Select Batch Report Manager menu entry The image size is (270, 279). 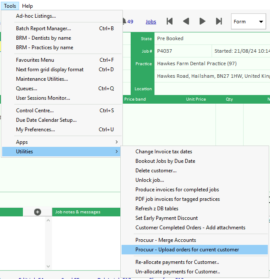point(43,29)
